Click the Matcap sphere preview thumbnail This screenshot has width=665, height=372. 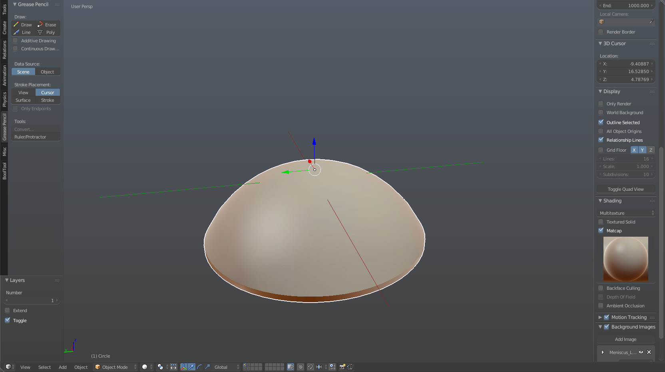626,259
